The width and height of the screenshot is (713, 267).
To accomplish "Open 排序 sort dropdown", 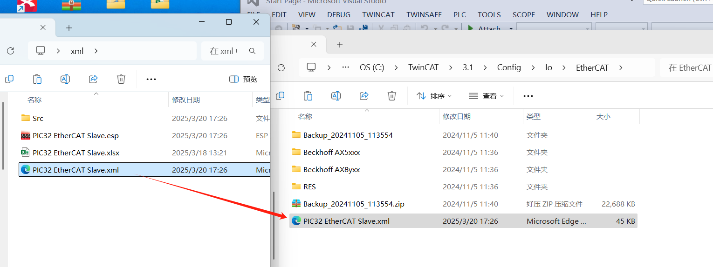I will (434, 96).
